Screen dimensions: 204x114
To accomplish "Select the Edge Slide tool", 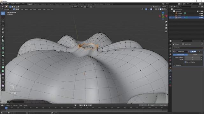I will coord(3,78).
